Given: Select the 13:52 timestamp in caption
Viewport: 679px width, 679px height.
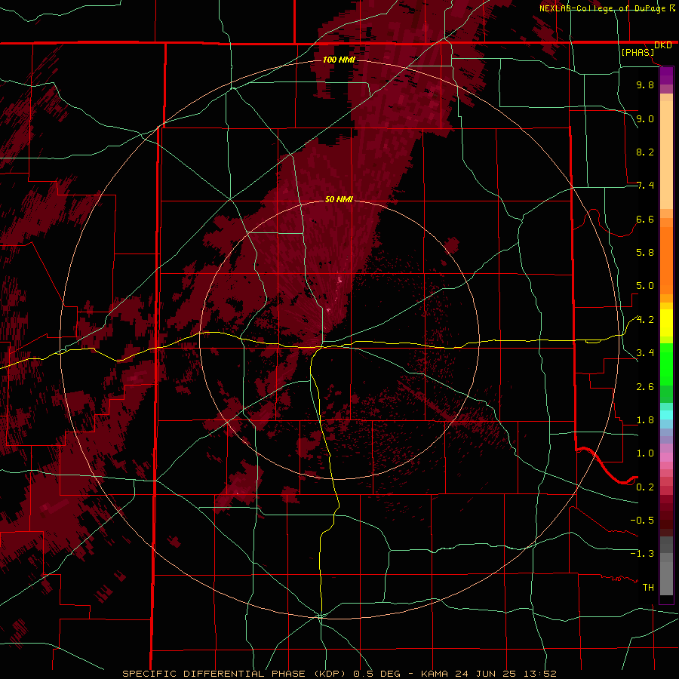Looking at the screenshot, I should click(539, 674).
